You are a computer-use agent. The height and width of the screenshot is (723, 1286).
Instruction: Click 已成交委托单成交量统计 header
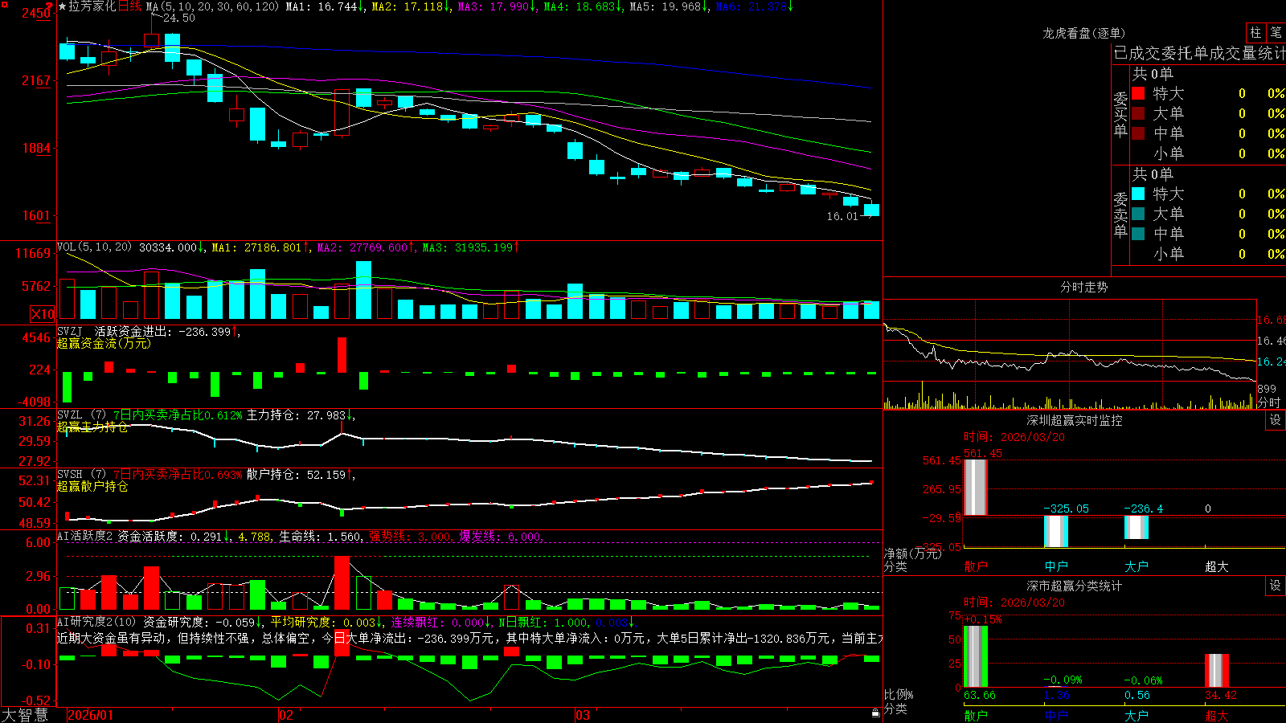[1199, 53]
